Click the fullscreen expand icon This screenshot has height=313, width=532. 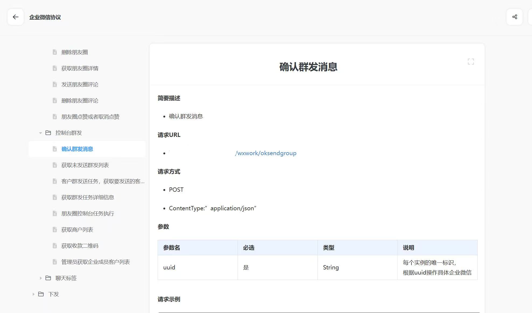(471, 62)
